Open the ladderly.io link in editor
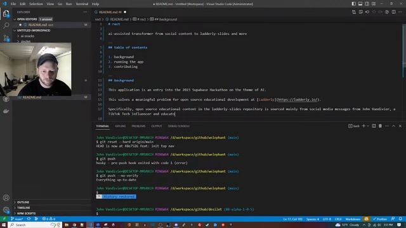 (x=298, y=99)
